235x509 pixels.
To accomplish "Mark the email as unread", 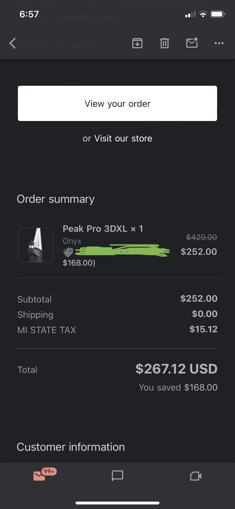I will 192,43.
